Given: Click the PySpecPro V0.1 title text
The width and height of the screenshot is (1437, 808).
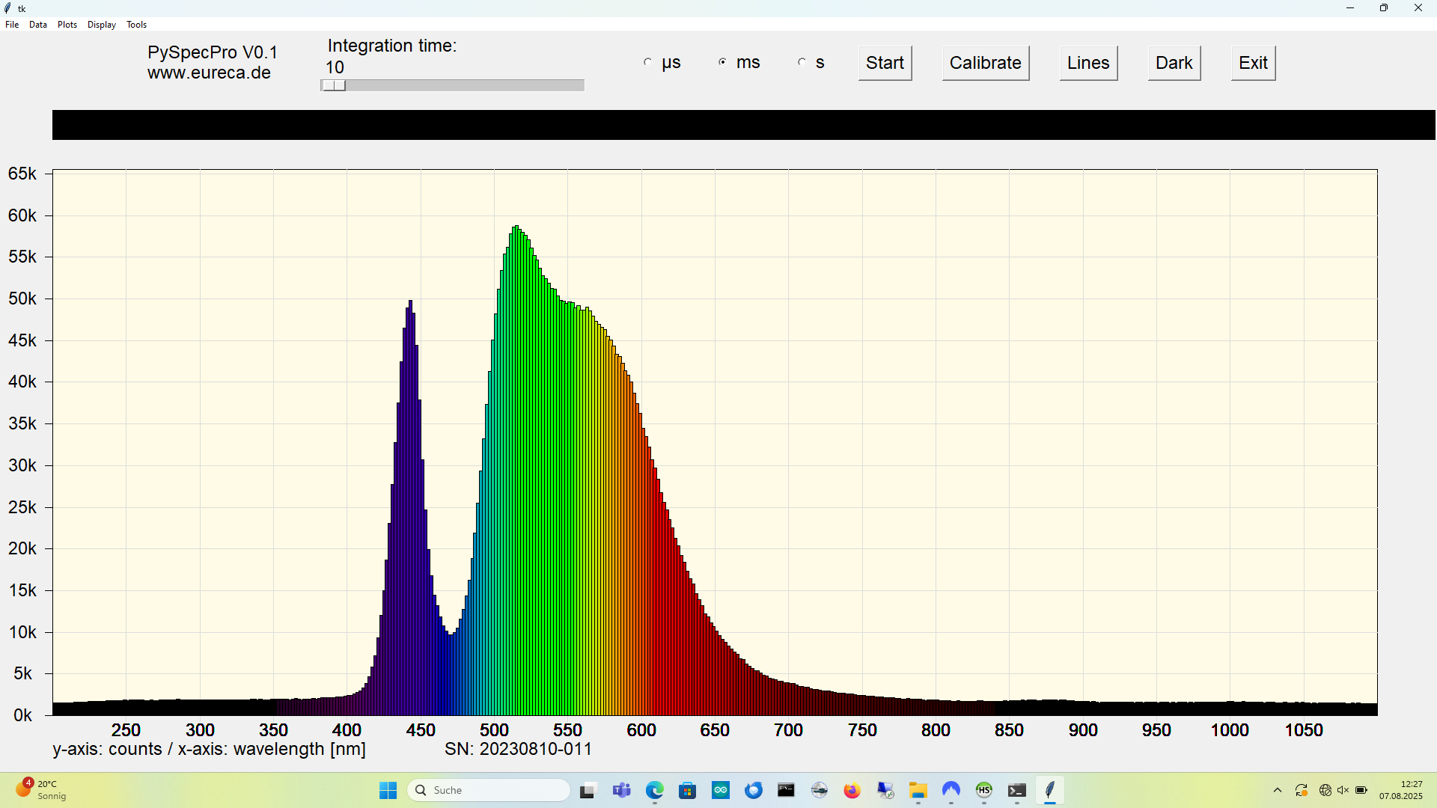Looking at the screenshot, I should [213, 52].
